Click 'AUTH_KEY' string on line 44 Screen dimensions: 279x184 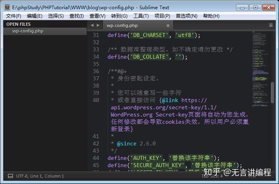point(146,158)
